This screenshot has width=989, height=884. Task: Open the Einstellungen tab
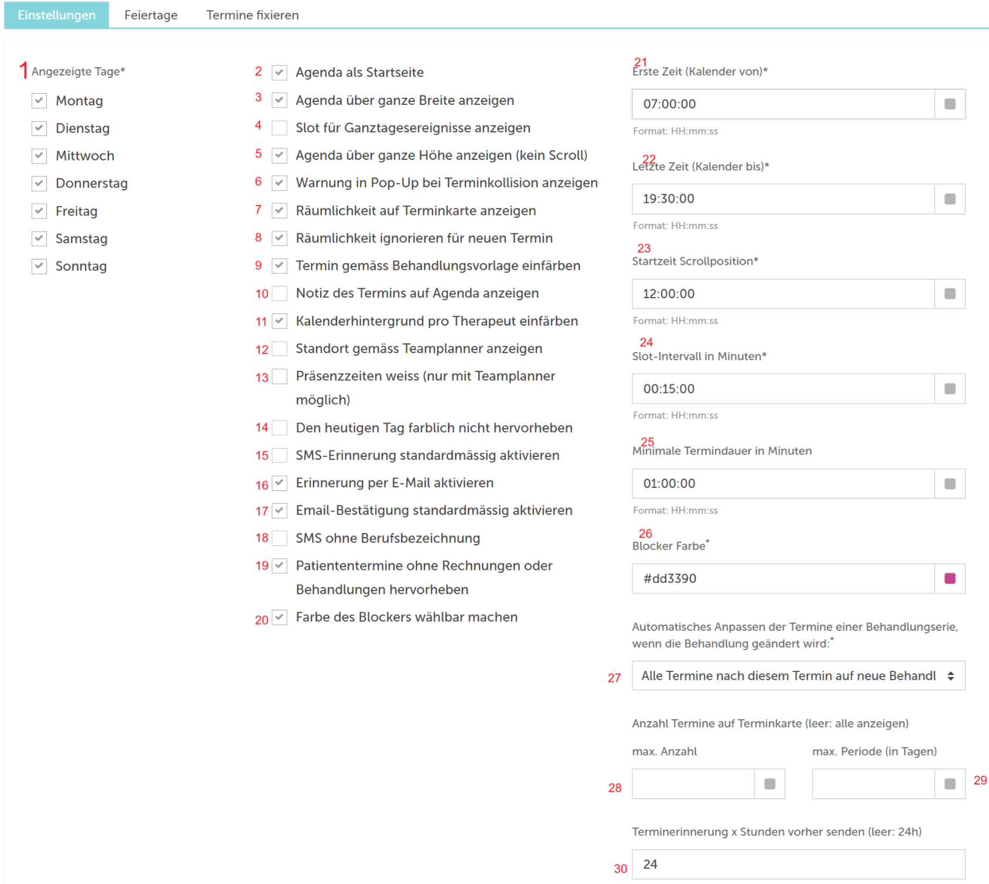56,15
